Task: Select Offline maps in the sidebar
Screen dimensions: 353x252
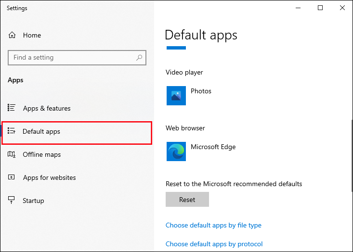Action: (41, 154)
